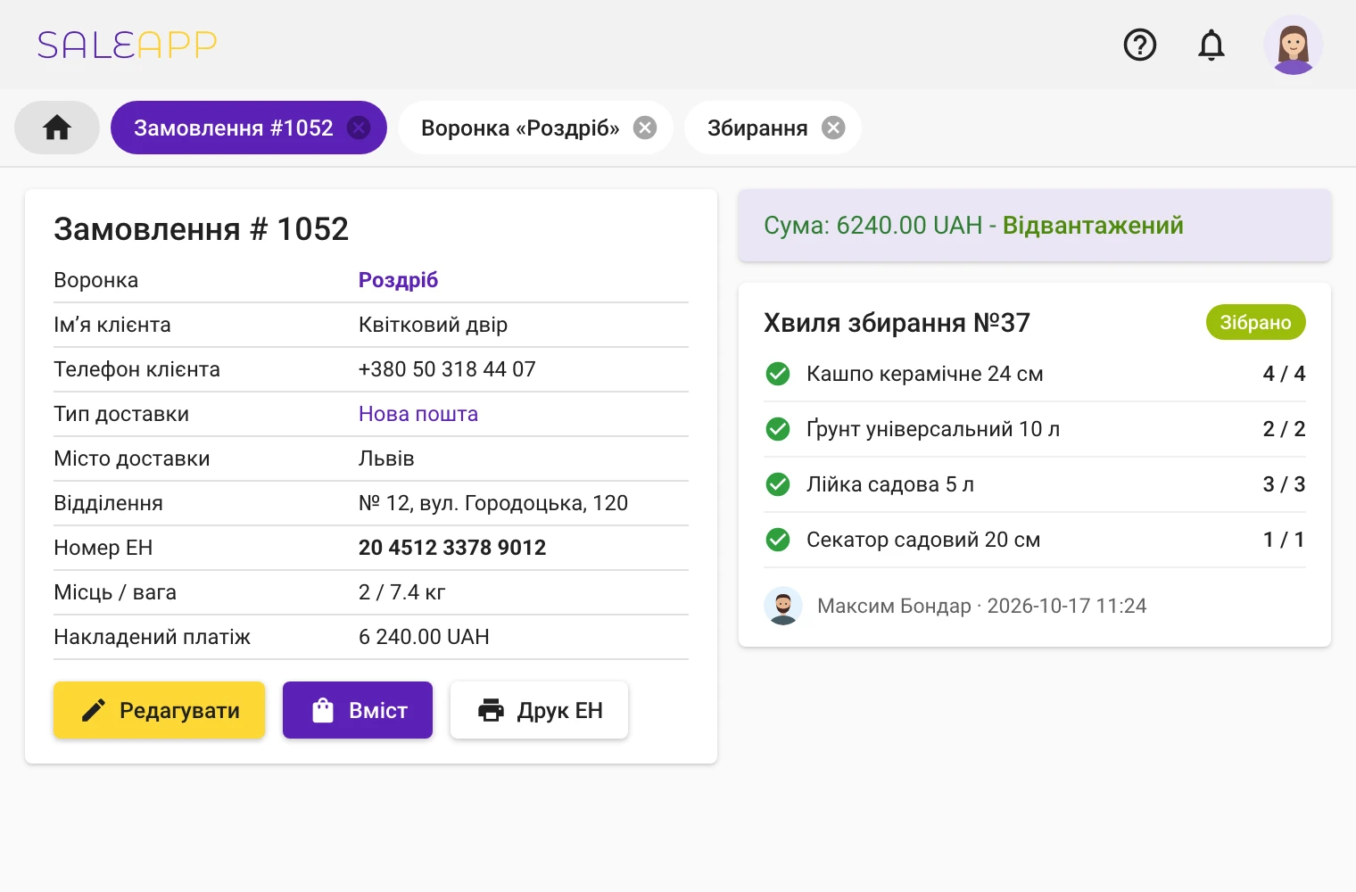Click check icon for Кашпо керамічне 24 см
This screenshot has height=892, width=1356.
click(x=778, y=374)
